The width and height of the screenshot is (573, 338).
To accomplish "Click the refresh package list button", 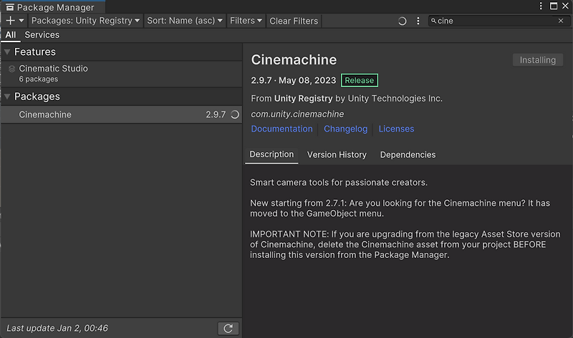I will click(228, 329).
